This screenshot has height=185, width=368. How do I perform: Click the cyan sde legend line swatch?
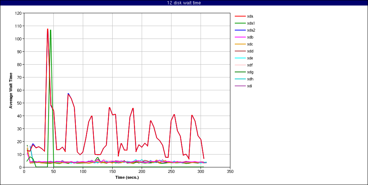point(240,58)
